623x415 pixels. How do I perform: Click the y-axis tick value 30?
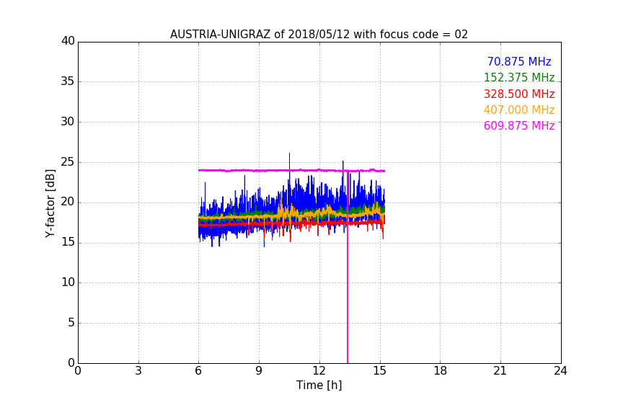coord(68,122)
